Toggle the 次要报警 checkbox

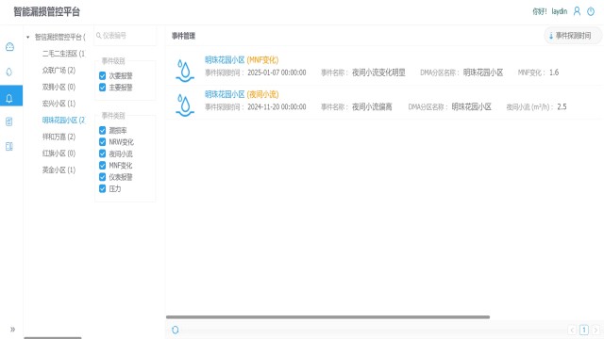pyautogui.click(x=103, y=75)
